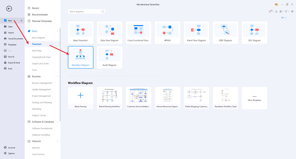This screenshot has height=159, width=296.
Task: Click the search magnifier icon
Action: (x=103, y=12)
